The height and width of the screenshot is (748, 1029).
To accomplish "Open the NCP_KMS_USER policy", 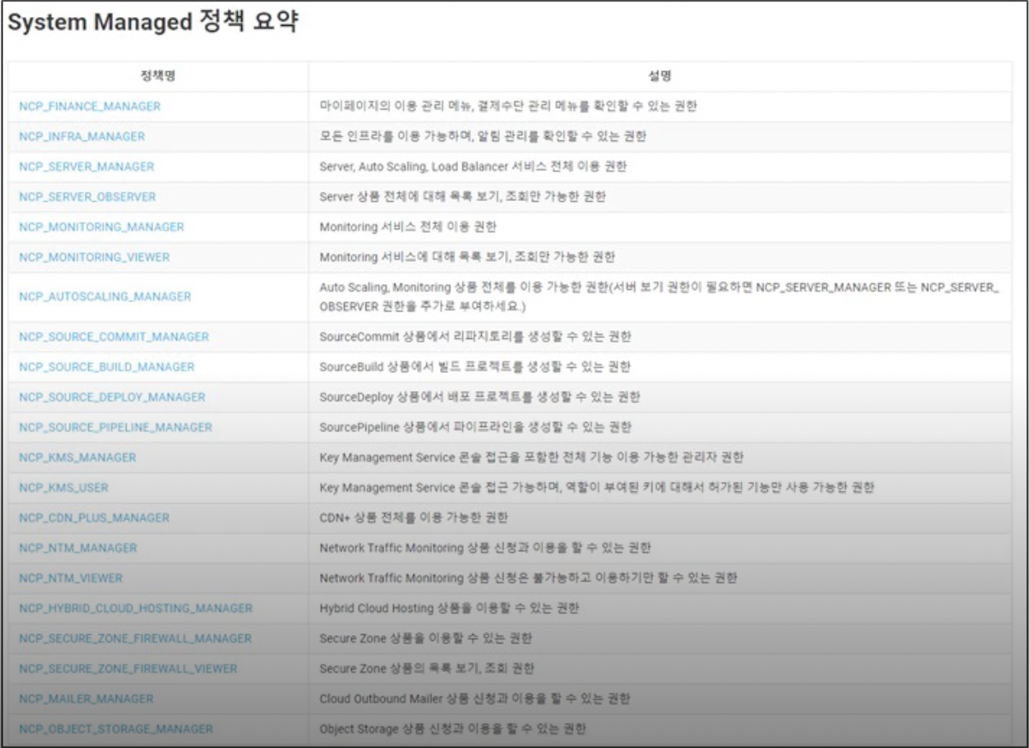I will [63, 487].
